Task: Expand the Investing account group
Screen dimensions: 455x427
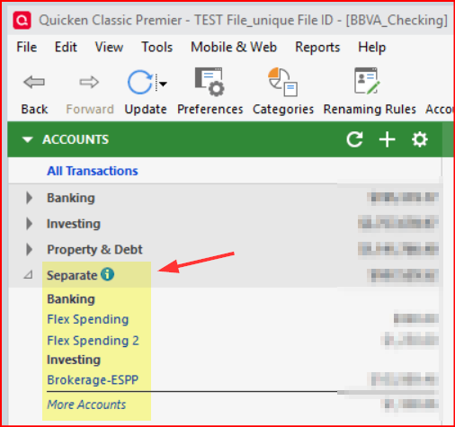Action: pos(29,224)
